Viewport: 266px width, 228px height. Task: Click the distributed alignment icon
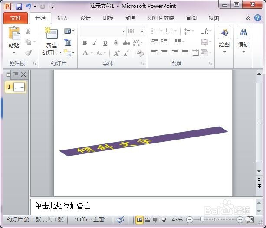pos(195,53)
